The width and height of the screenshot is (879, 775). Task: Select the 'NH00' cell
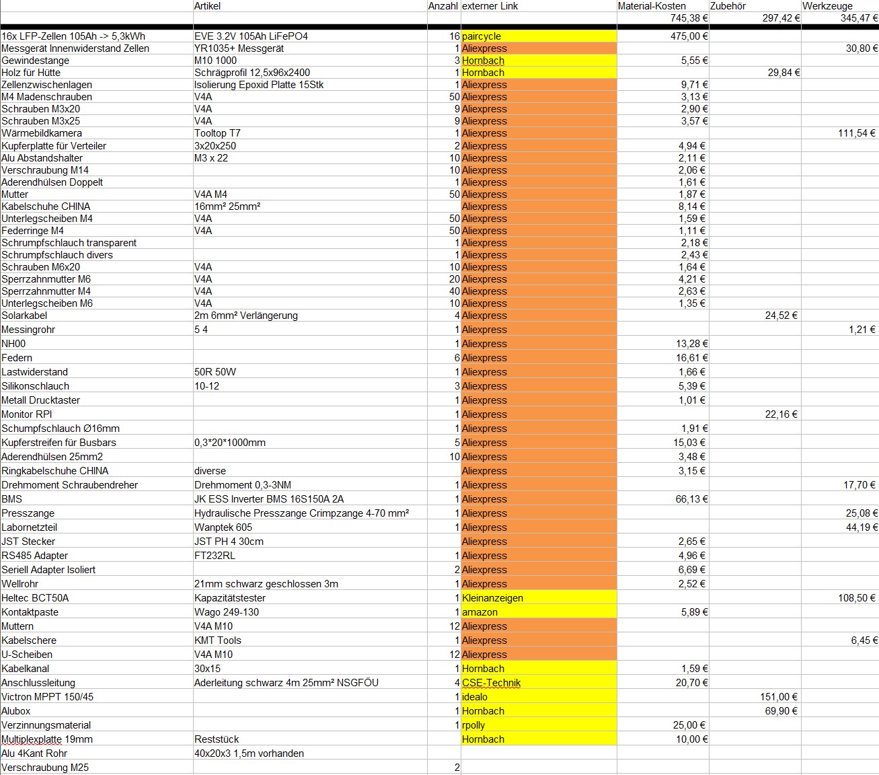(x=97, y=344)
